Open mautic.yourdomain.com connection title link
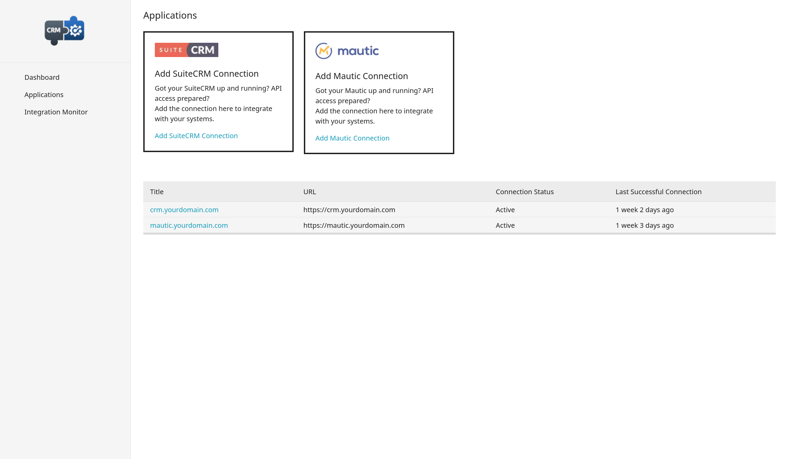 pyautogui.click(x=189, y=225)
